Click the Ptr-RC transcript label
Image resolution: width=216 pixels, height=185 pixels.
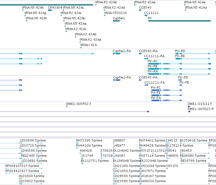pos(153,61)
